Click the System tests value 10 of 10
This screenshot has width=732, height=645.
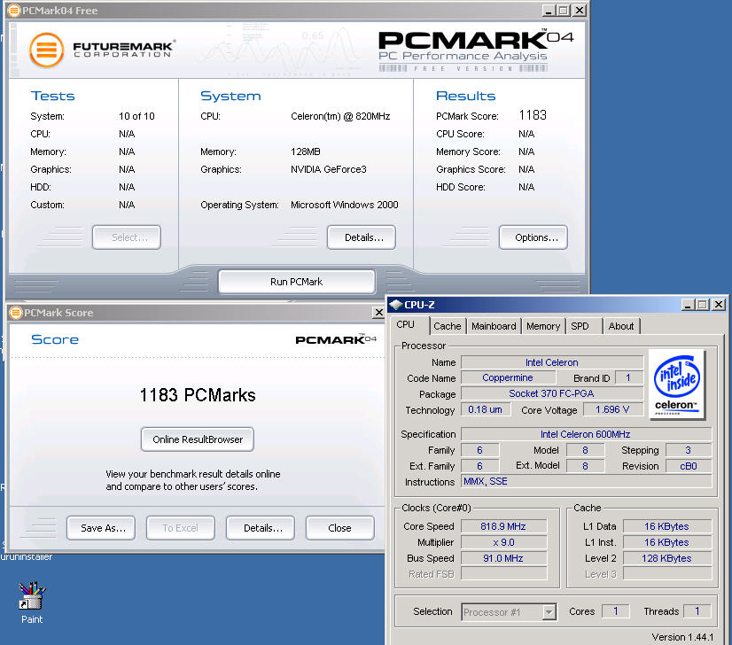pyautogui.click(x=136, y=116)
